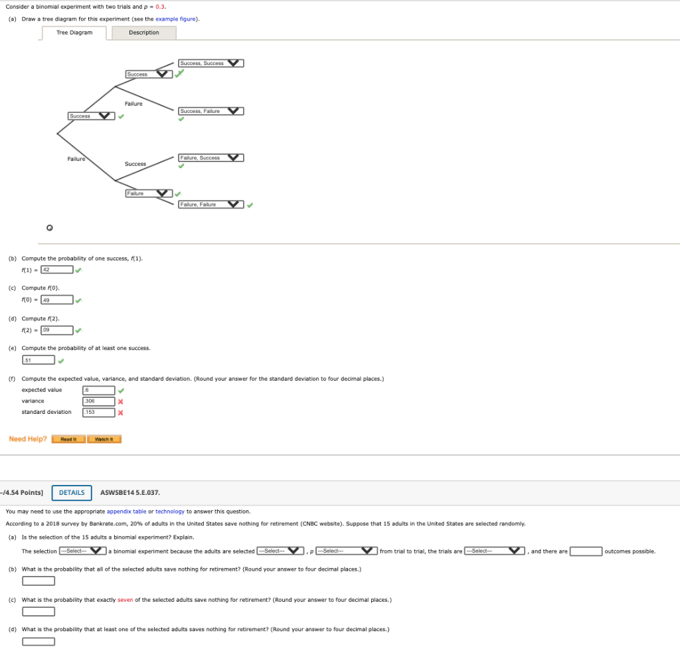Image resolution: width=680 pixels, height=657 pixels.
Task: Open the technology link
Action: (170, 512)
